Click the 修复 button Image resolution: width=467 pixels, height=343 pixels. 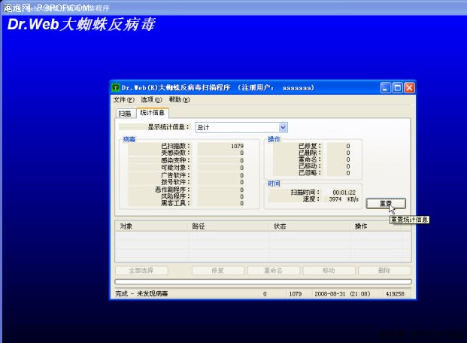218,271
